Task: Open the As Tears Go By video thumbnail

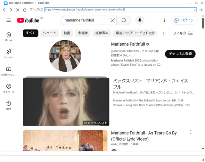Action: 65,141
